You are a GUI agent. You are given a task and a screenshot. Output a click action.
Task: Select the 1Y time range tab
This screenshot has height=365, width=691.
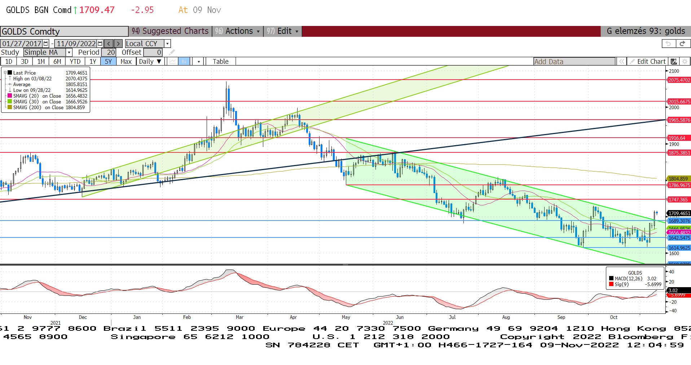[93, 62]
